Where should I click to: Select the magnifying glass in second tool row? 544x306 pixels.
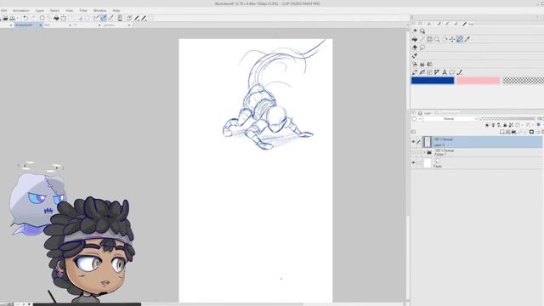pos(437,39)
